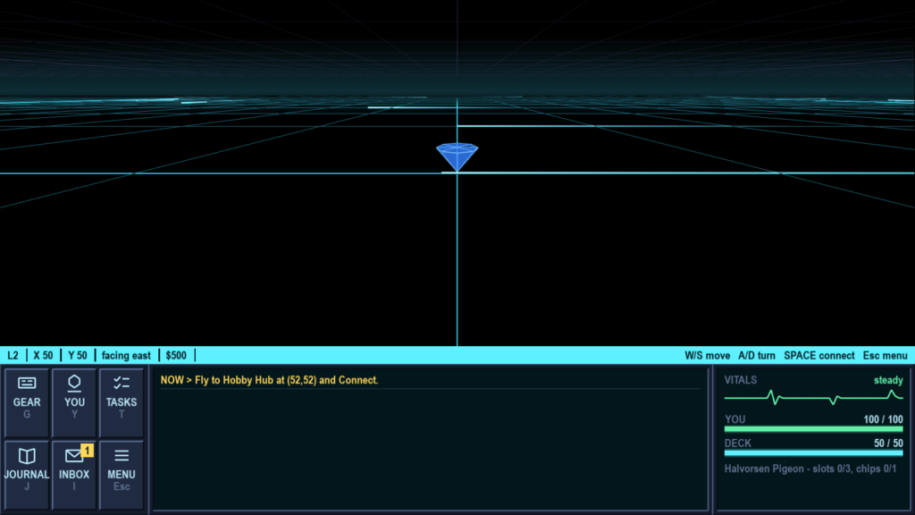915x515 pixels.
Task: Click the 'Fly to Hobby Hub' objective text
Action: click(269, 380)
